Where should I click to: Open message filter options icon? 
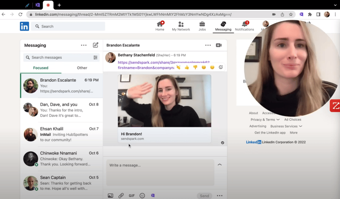[x=96, y=58]
